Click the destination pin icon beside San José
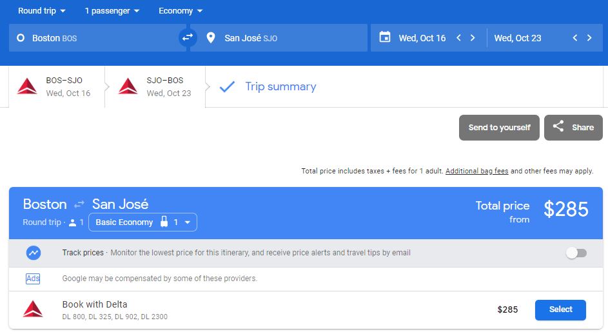 tap(210, 38)
